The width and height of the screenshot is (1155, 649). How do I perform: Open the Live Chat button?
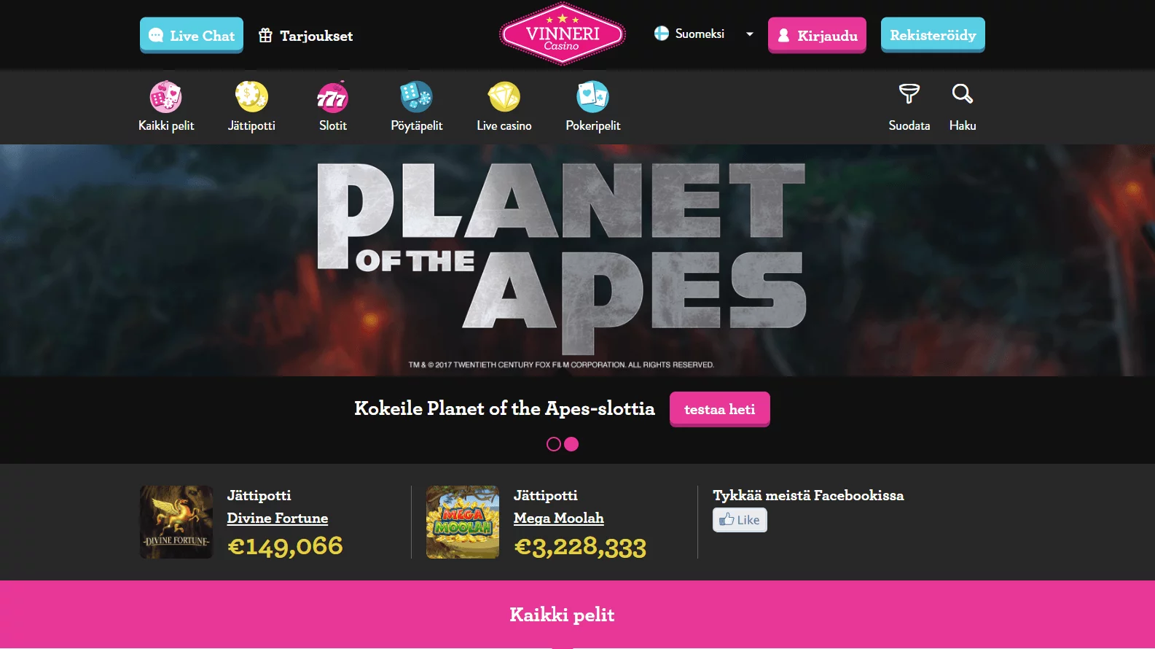point(192,35)
